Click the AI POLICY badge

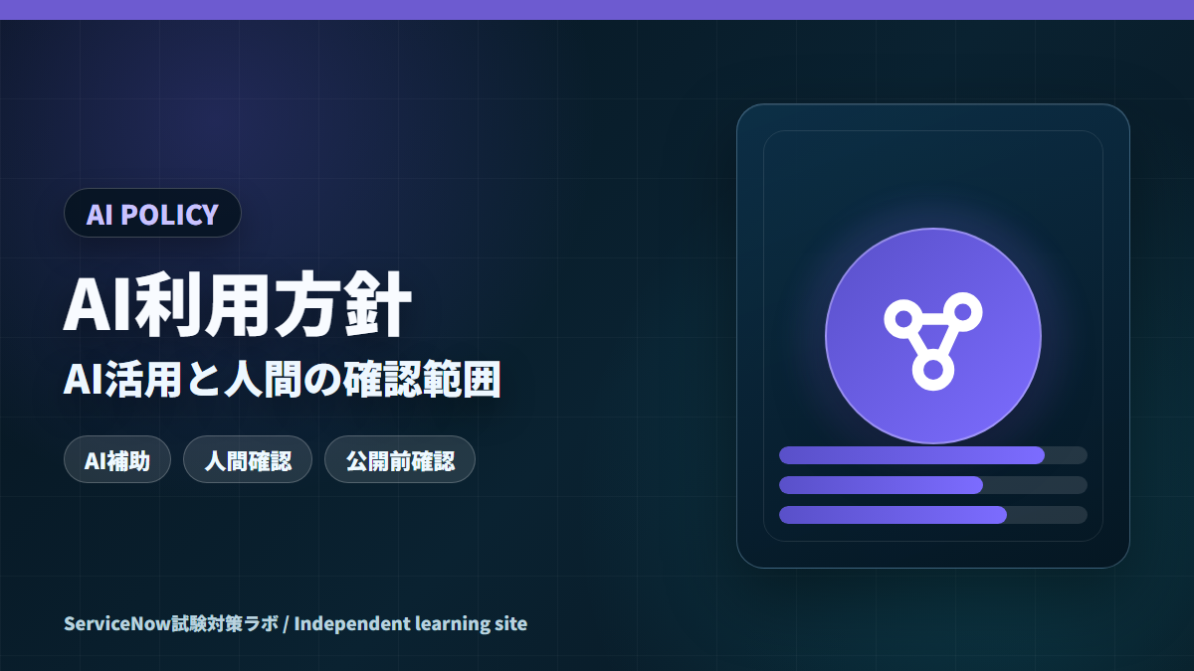coord(152,213)
